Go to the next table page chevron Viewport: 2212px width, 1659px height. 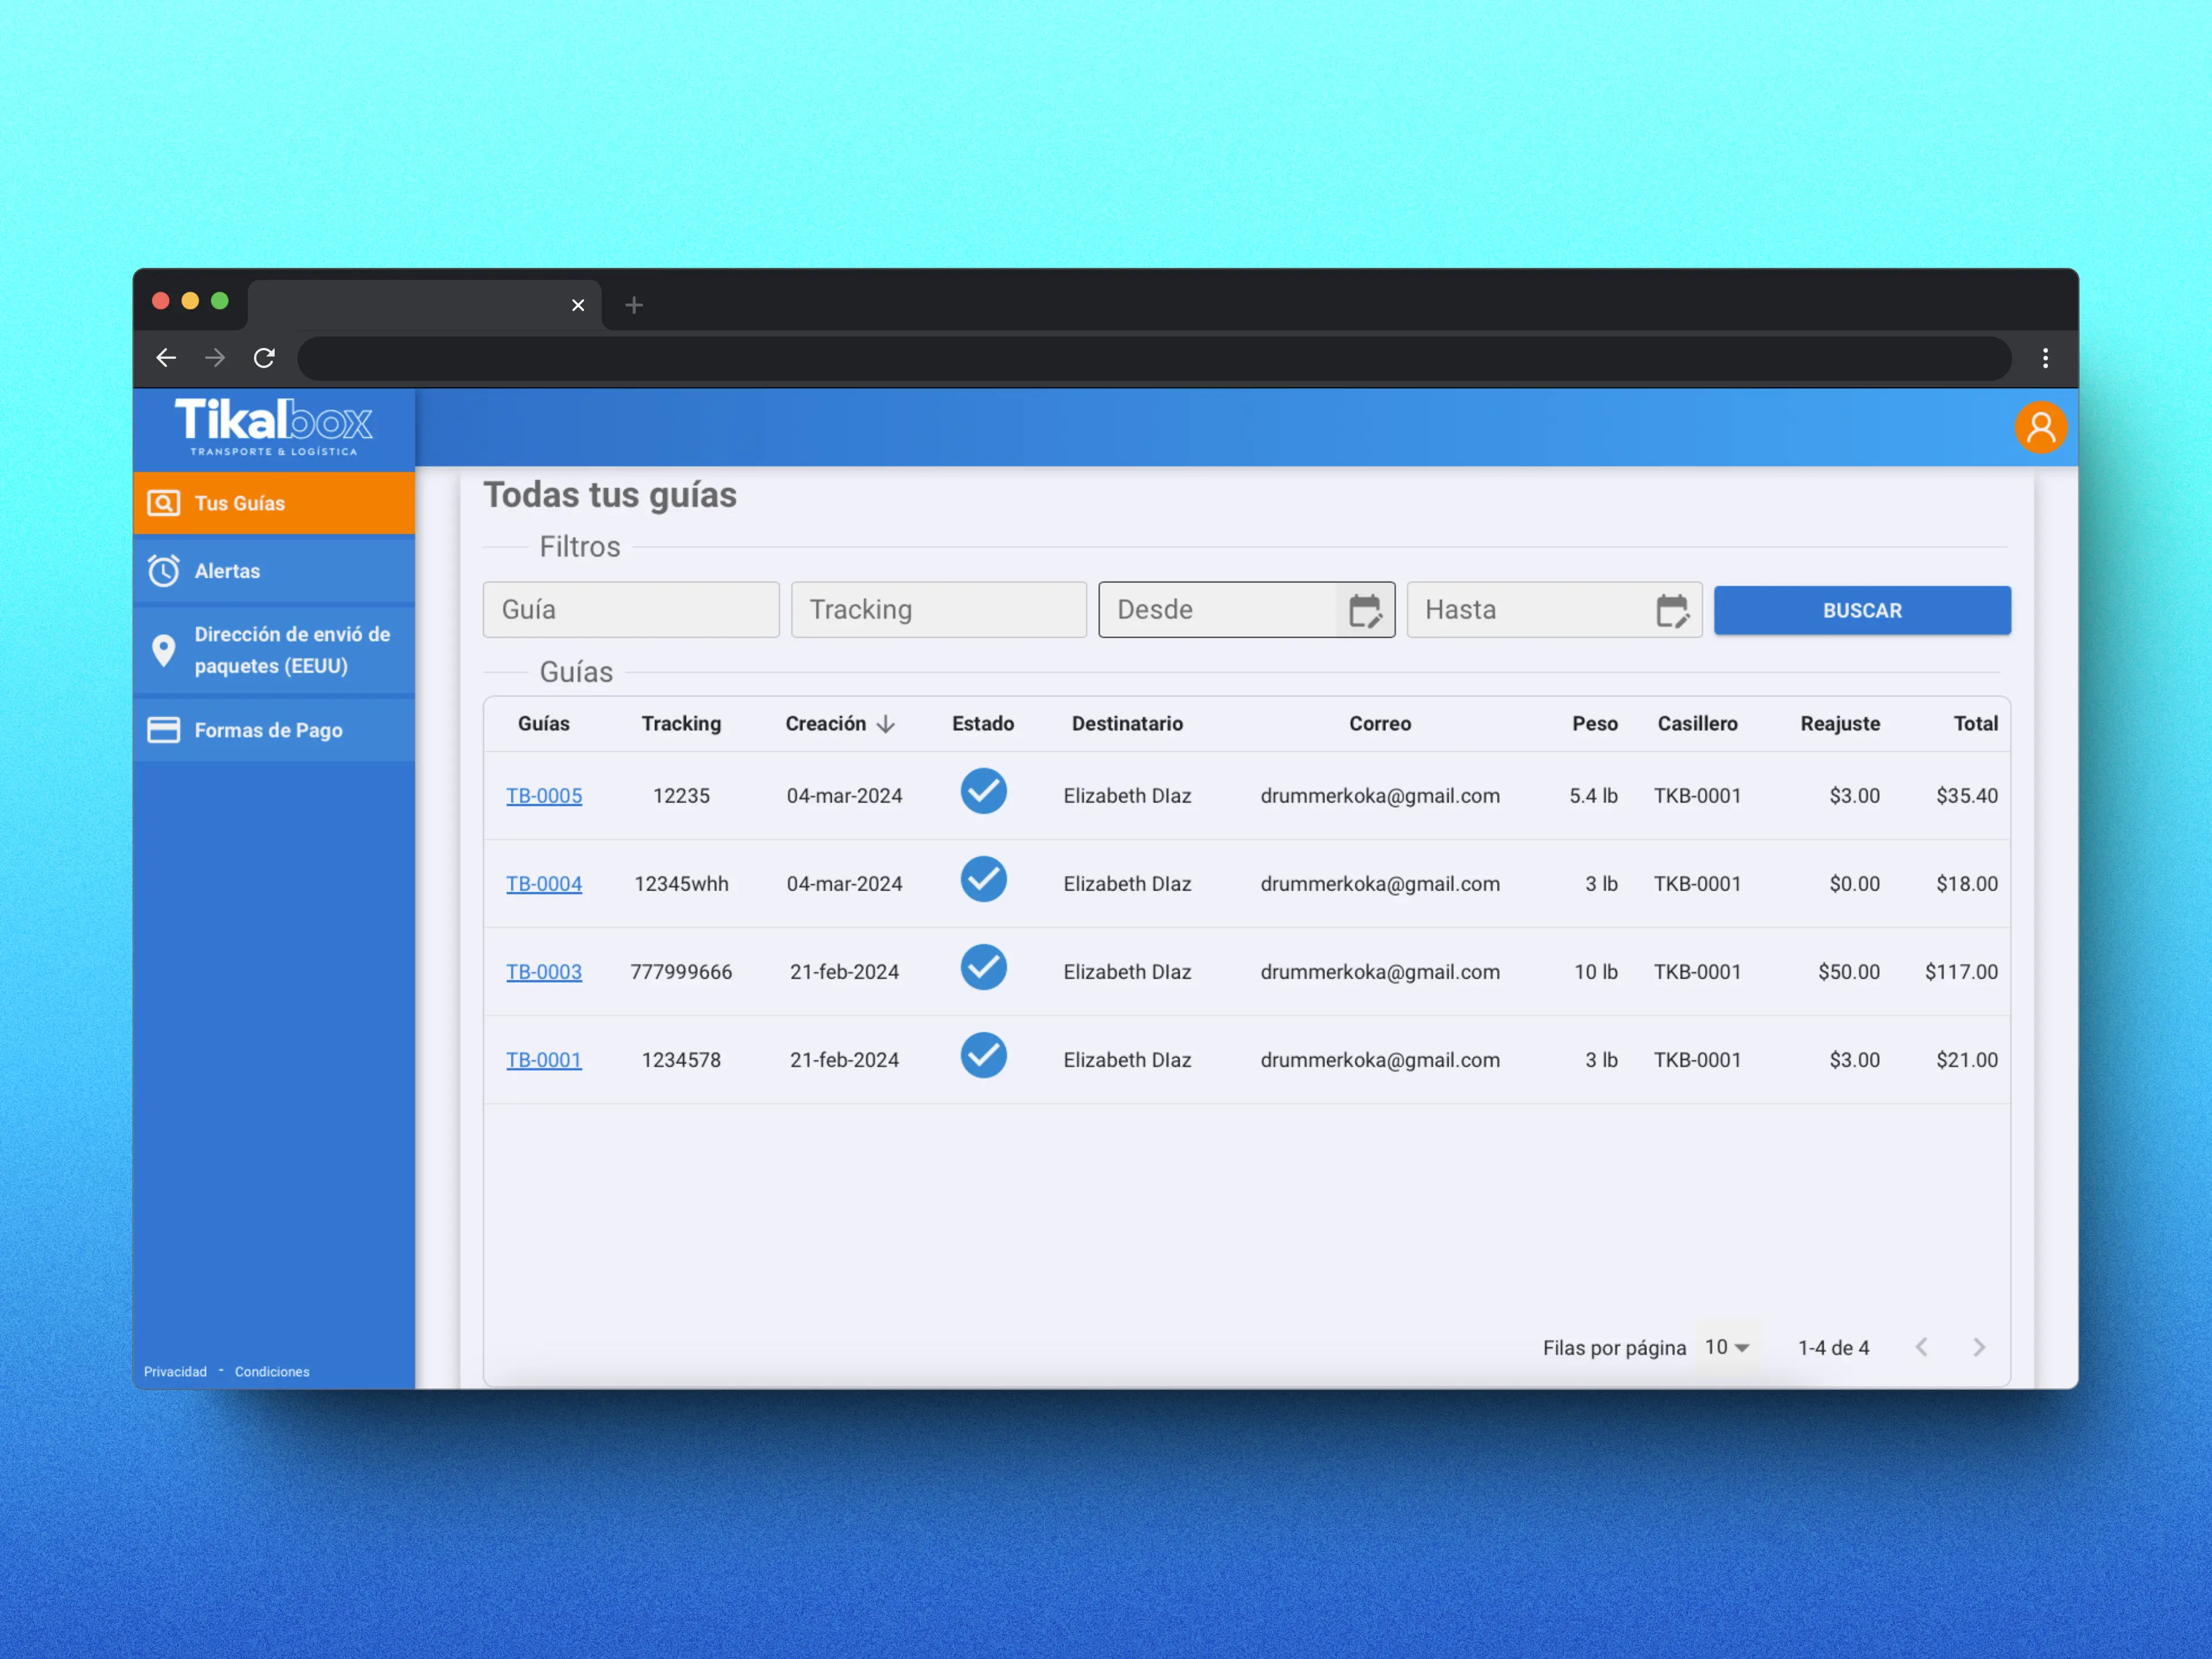point(1979,1347)
